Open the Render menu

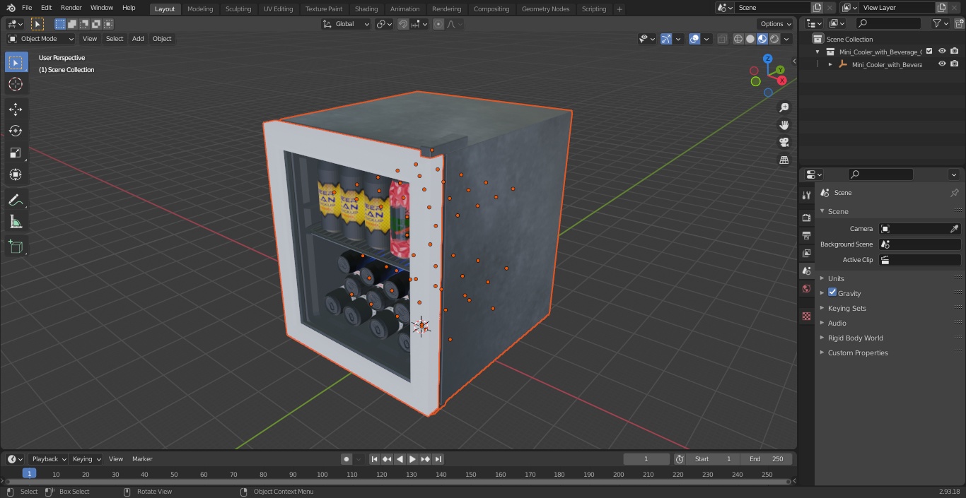pos(71,8)
